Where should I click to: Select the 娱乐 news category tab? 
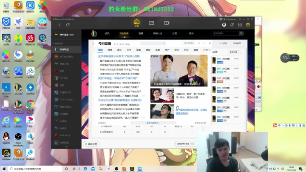coord(119,50)
